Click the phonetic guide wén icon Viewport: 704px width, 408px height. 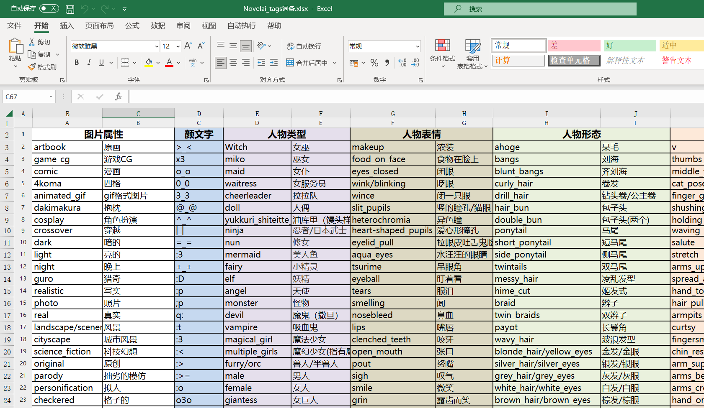(193, 63)
